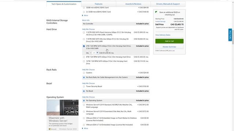The height and width of the screenshot is (131, 234).
Task: Click the plus icon to increase hard drive quantity
Action: click(x=97, y=53)
